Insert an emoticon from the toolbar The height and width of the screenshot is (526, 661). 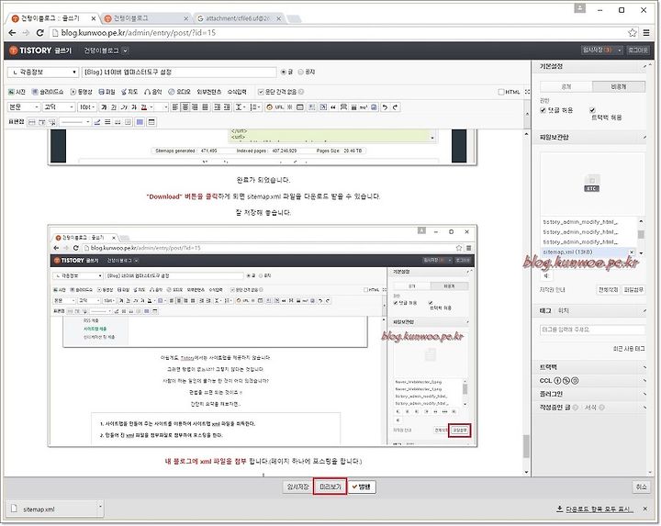(269, 107)
